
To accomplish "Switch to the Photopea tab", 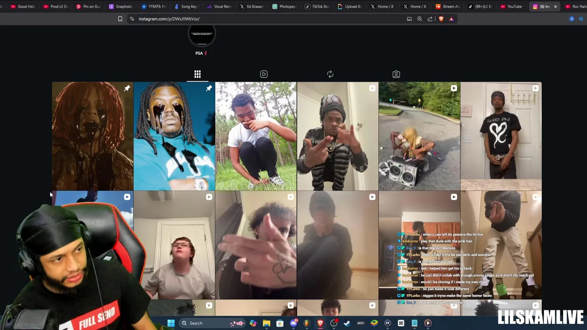I will point(285,6).
